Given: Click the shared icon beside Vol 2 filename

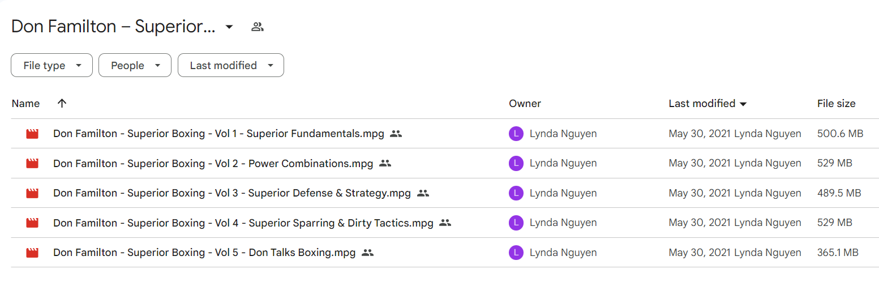Looking at the screenshot, I should (385, 163).
